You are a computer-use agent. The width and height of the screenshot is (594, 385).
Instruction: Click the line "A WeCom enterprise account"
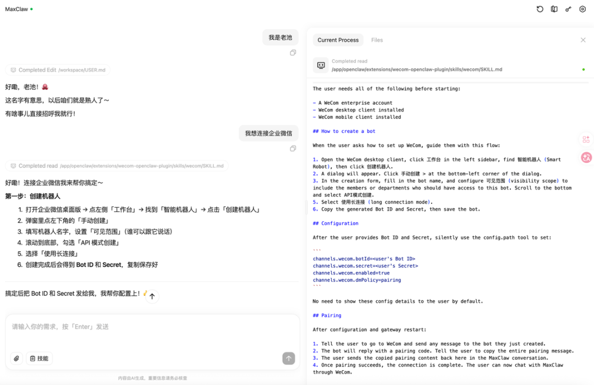tap(355, 103)
